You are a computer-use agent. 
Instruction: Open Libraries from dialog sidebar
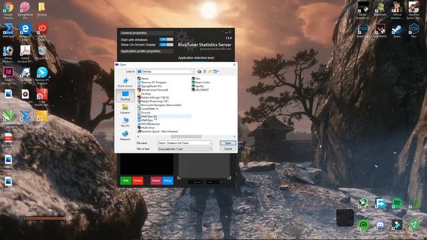[x=125, y=109]
